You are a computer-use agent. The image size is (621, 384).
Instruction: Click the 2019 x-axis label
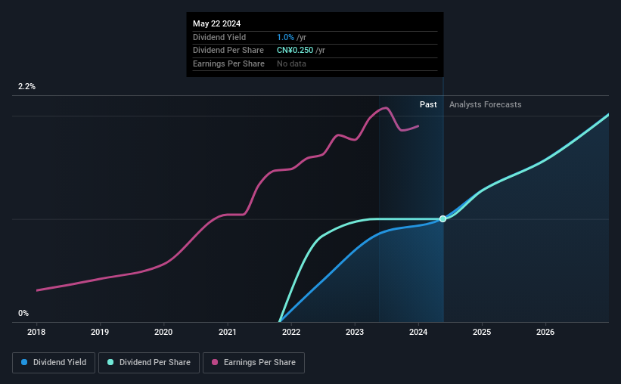(100, 332)
